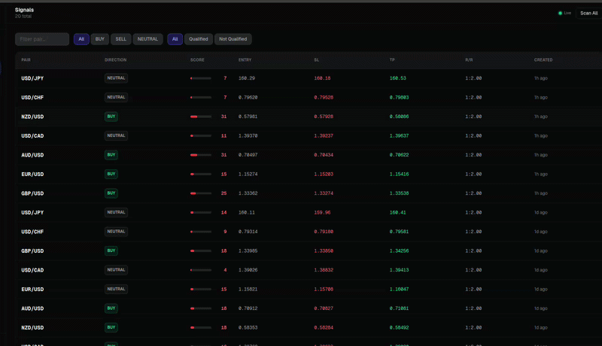Open USD/CHF pair with entry 0.79314
This screenshot has height=346, width=602.
pyautogui.click(x=32, y=232)
